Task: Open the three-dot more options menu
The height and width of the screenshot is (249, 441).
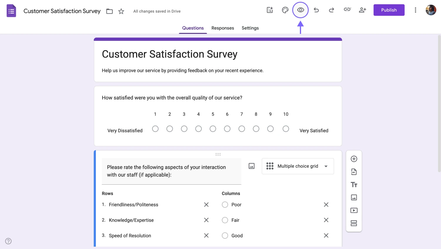Action: 415,10
